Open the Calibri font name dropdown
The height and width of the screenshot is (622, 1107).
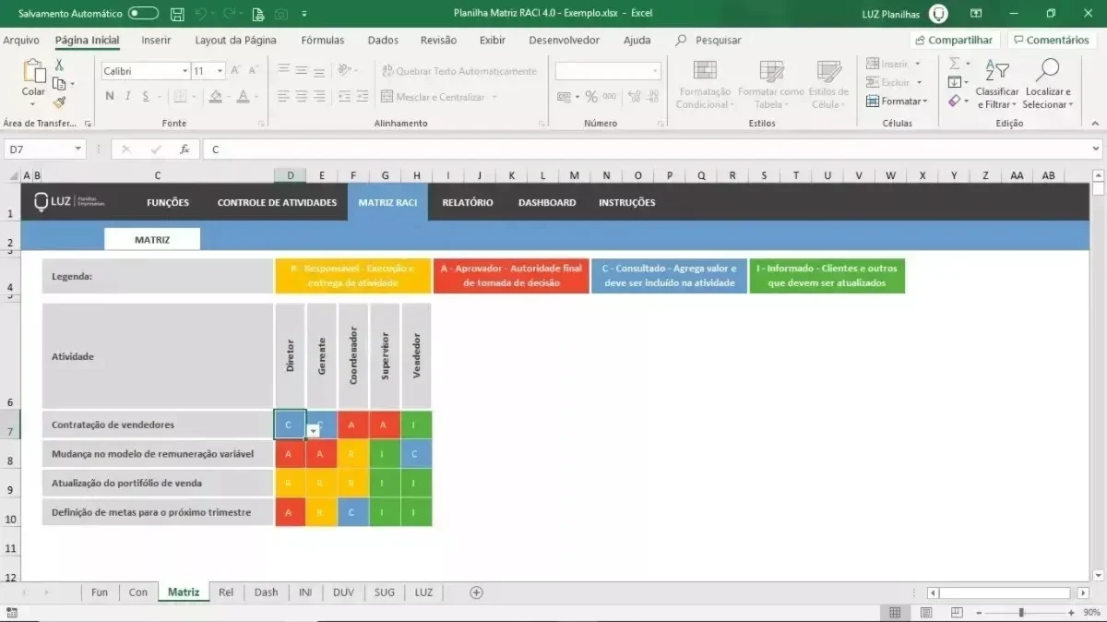point(145,71)
